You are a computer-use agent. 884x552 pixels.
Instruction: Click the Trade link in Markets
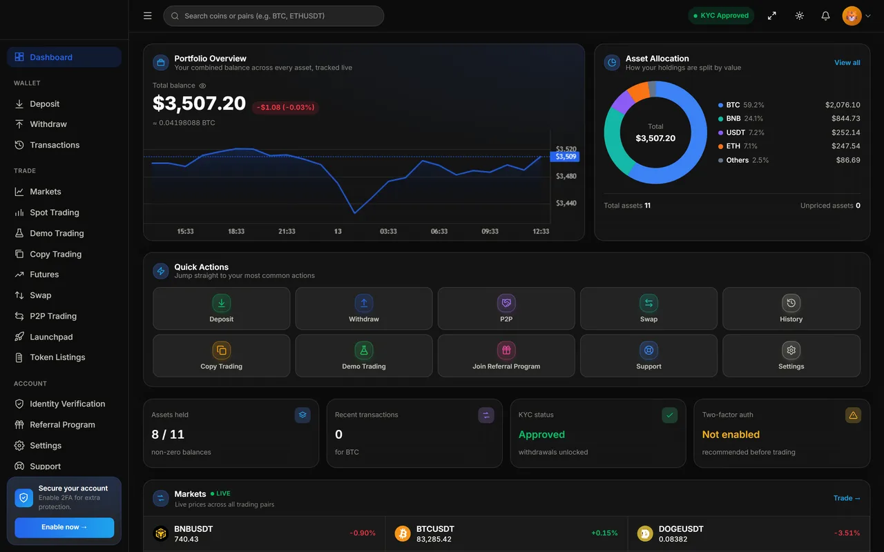tap(847, 498)
